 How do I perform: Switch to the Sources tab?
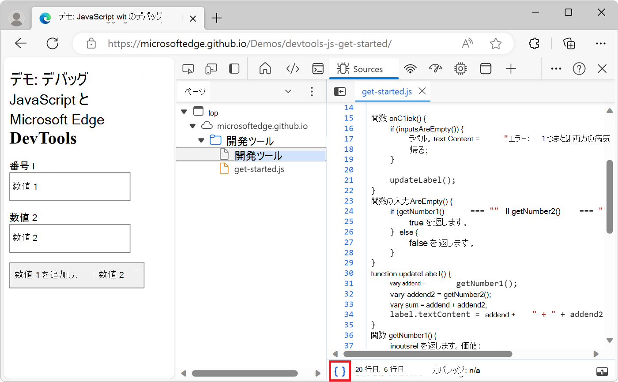click(x=364, y=69)
